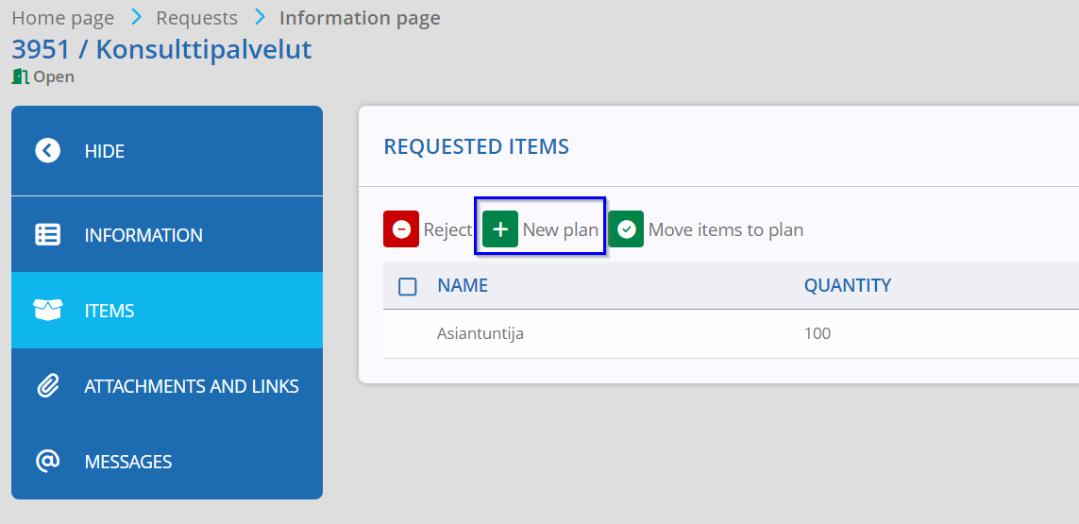This screenshot has height=524, width=1079.
Task: Open ATTACHMENTS AND LINKS section
Action: click(167, 385)
